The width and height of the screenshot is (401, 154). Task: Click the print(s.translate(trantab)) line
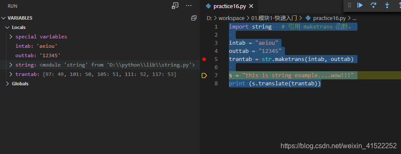pos(275,84)
